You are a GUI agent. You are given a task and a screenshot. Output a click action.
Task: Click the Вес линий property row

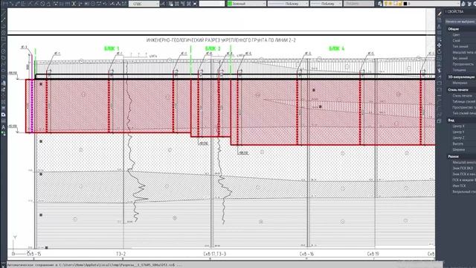coord(463,58)
